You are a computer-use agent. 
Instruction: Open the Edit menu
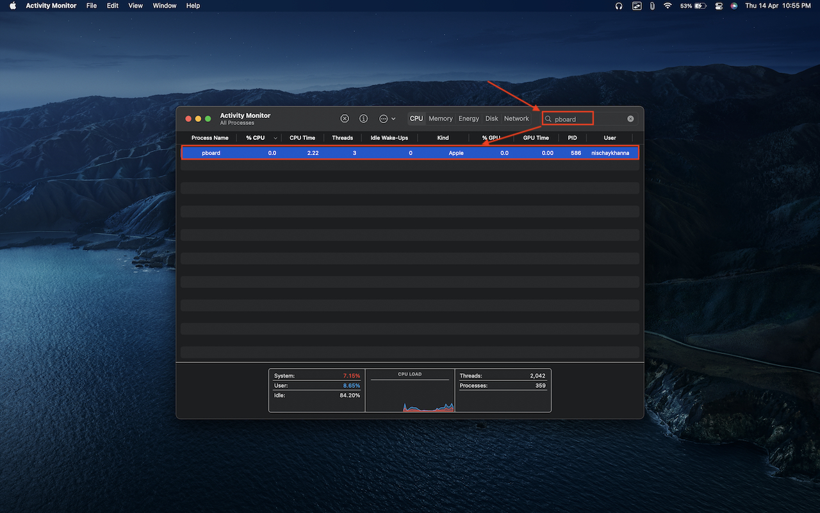113,6
